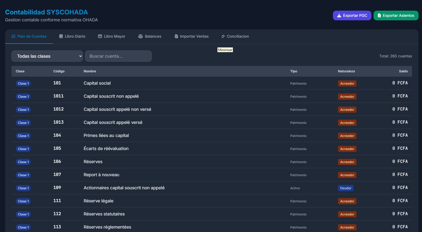Click the double-check icon beside Conciliacion
The width and height of the screenshot is (422, 232).
point(223,36)
